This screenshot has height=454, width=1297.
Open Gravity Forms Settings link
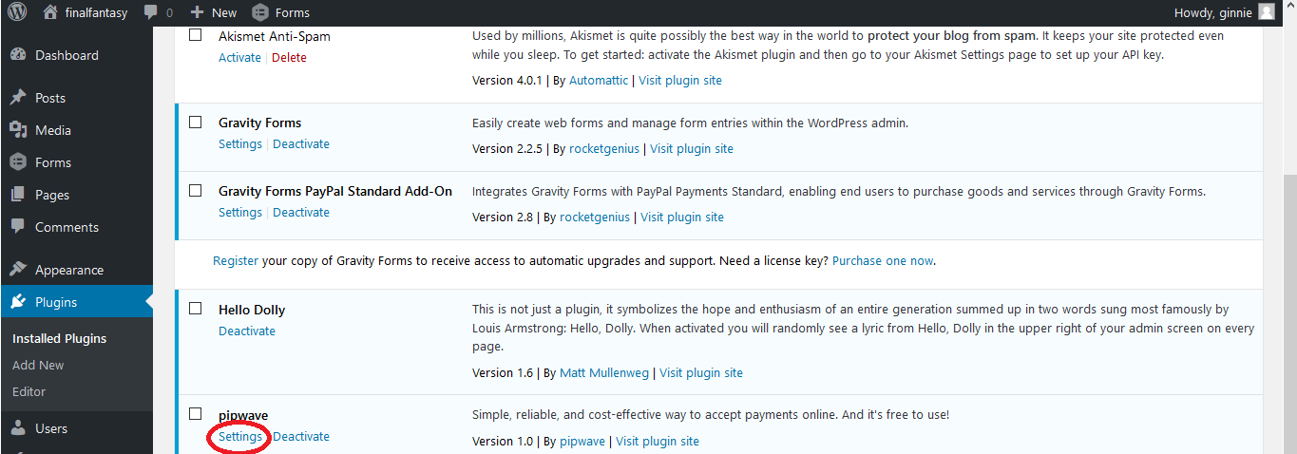(240, 143)
